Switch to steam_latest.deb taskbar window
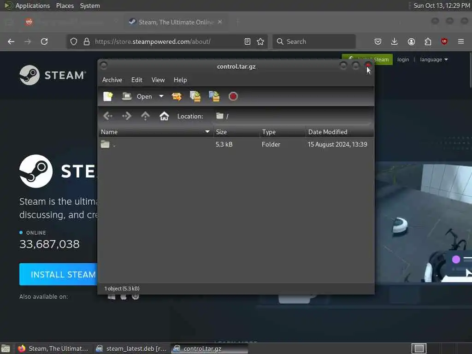472x354 pixels. point(131,348)
